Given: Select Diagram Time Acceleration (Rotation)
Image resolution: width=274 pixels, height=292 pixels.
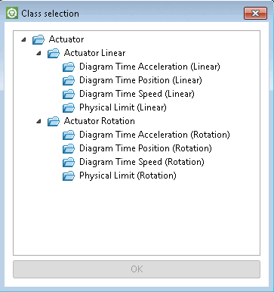Looking at the screenshot, I should click(155, 135).
